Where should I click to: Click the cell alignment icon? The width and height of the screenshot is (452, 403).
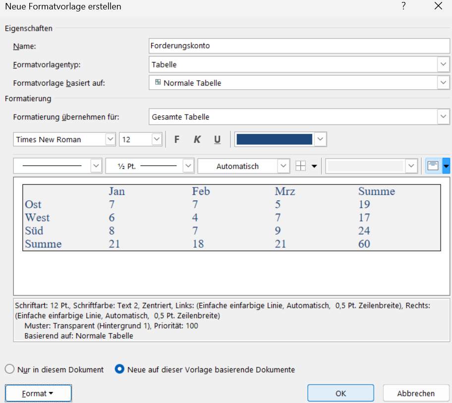point(433,166)
